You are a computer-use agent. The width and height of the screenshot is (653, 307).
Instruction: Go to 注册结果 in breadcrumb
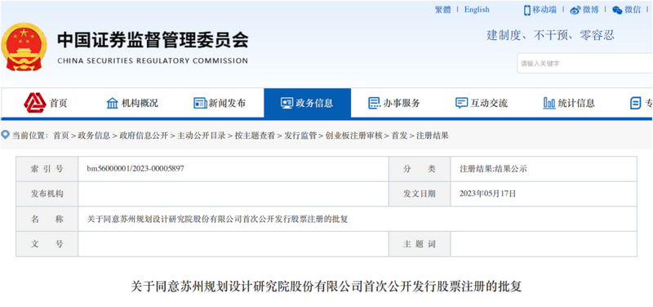[x=433, y=136]
